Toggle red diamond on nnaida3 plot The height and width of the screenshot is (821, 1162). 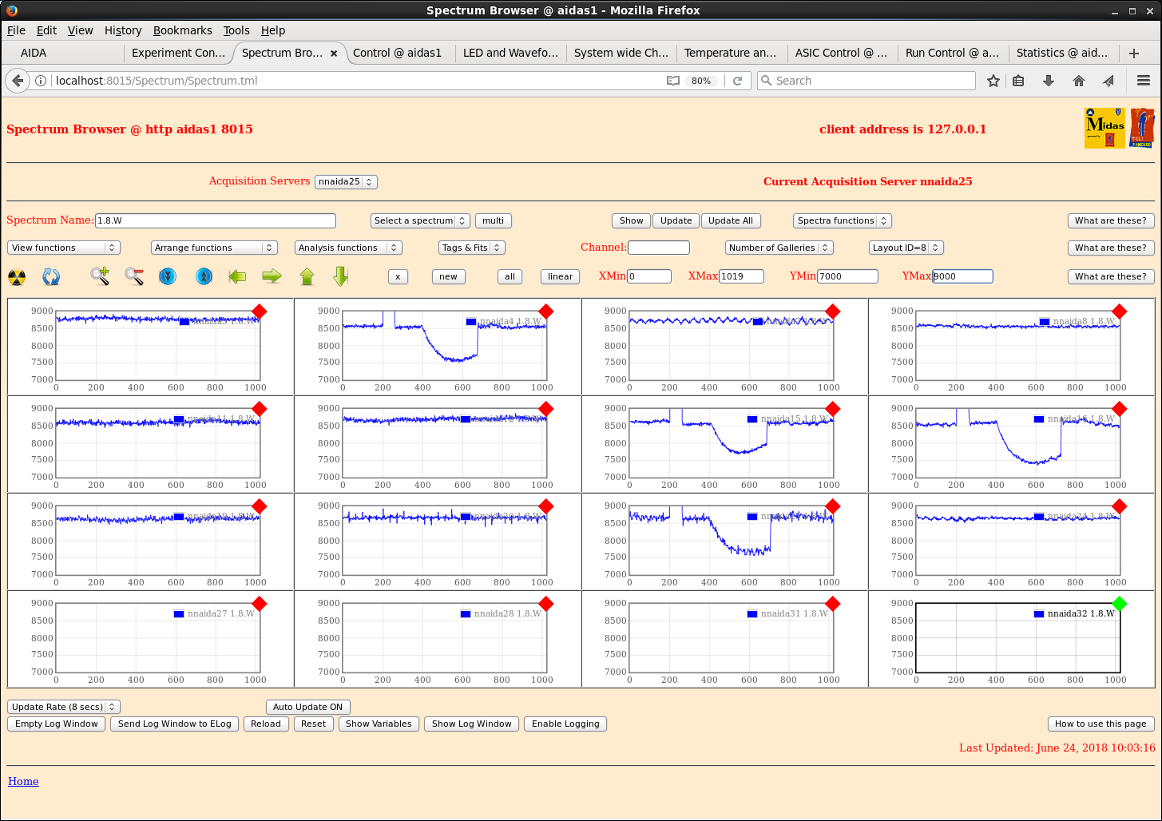259,311
